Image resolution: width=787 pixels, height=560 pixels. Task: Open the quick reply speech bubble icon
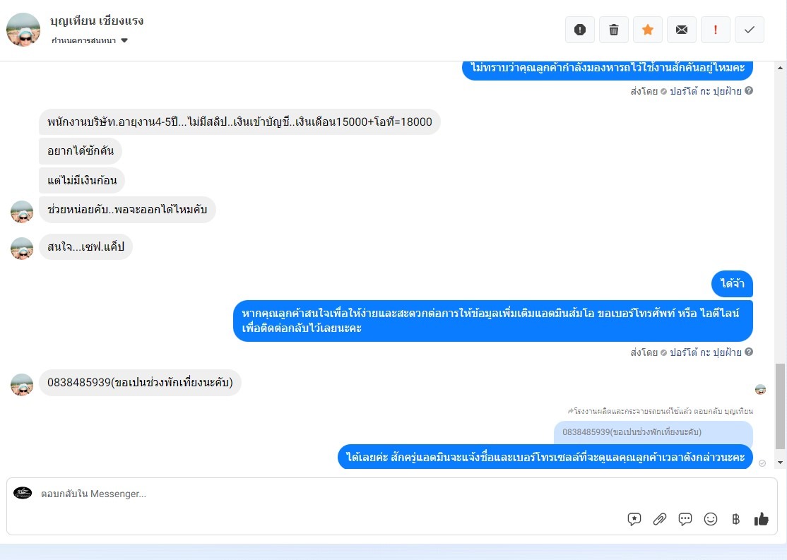pos(685,519)
